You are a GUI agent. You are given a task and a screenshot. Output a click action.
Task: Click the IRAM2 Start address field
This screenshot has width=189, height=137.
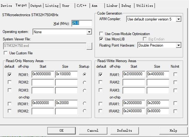pos(134,111)
